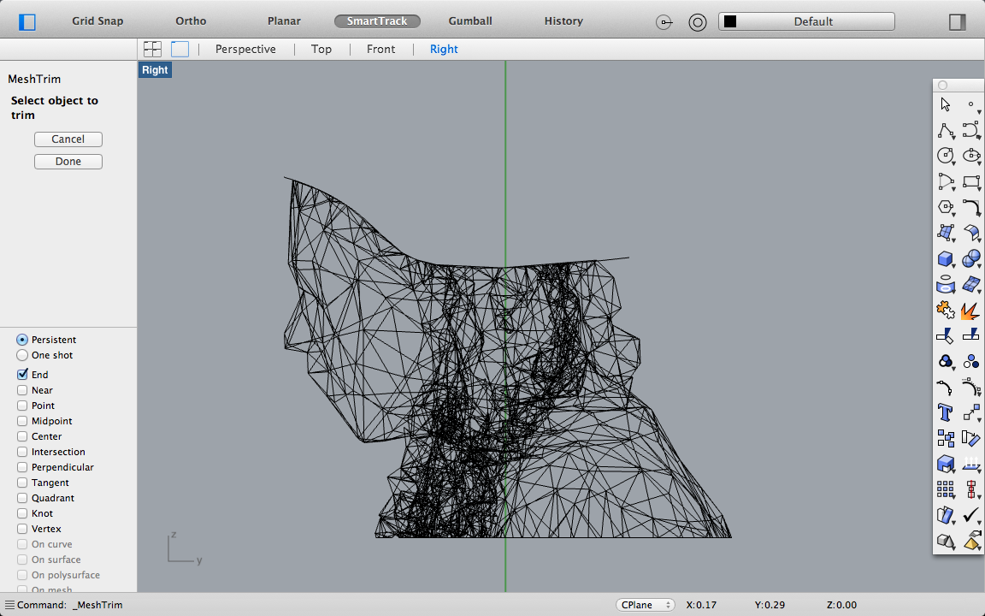
Task: Click the Cancel button for MeshTrim
Action: pos(68,139)
